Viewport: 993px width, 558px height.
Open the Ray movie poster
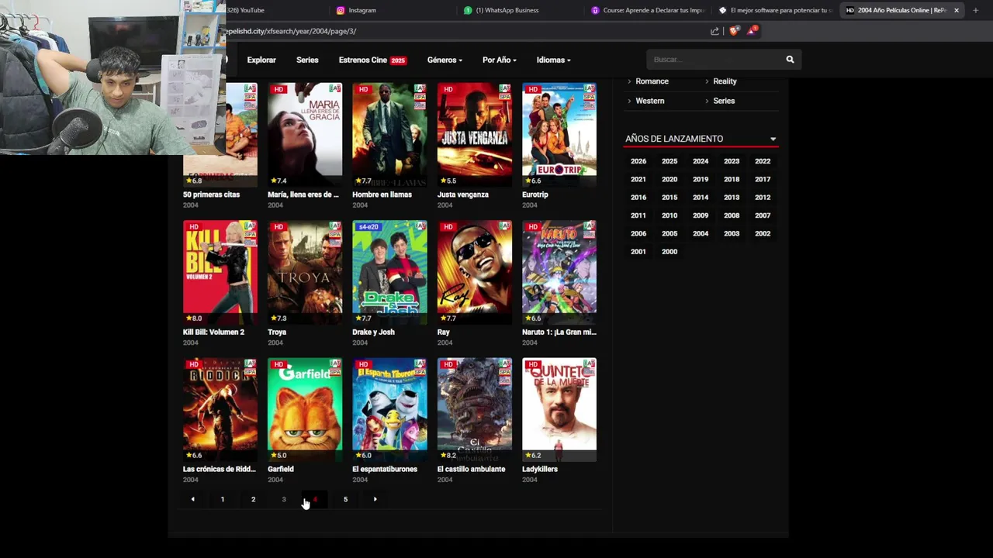(475, 272)
